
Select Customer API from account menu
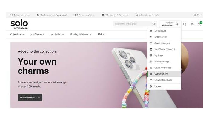coord(164,74)
